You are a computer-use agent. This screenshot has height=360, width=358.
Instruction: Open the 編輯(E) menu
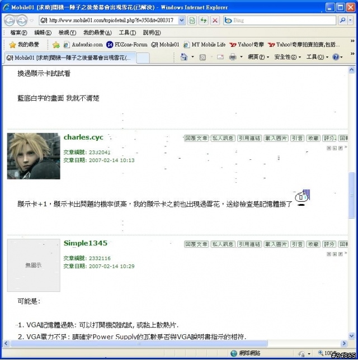point(43,32)
